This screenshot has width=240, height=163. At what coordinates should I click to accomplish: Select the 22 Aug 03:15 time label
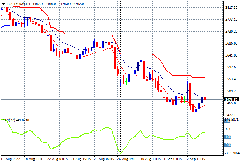pyautogui.click(x=57, y=159)
